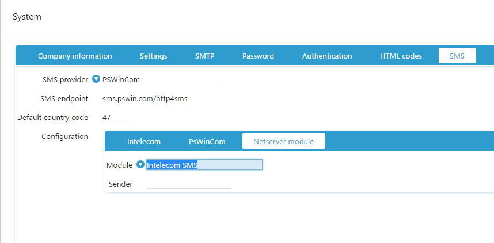The height and width of the screenshot is (243, 494).
Task: Open the Settings tab
Action: (153, 56)
